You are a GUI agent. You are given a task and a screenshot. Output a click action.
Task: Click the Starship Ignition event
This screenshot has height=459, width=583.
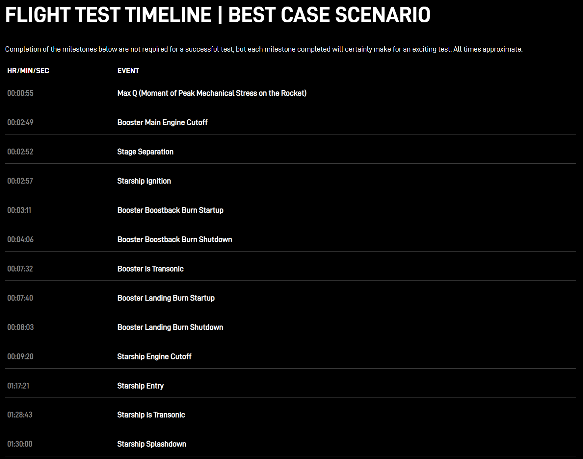(144, 181)
